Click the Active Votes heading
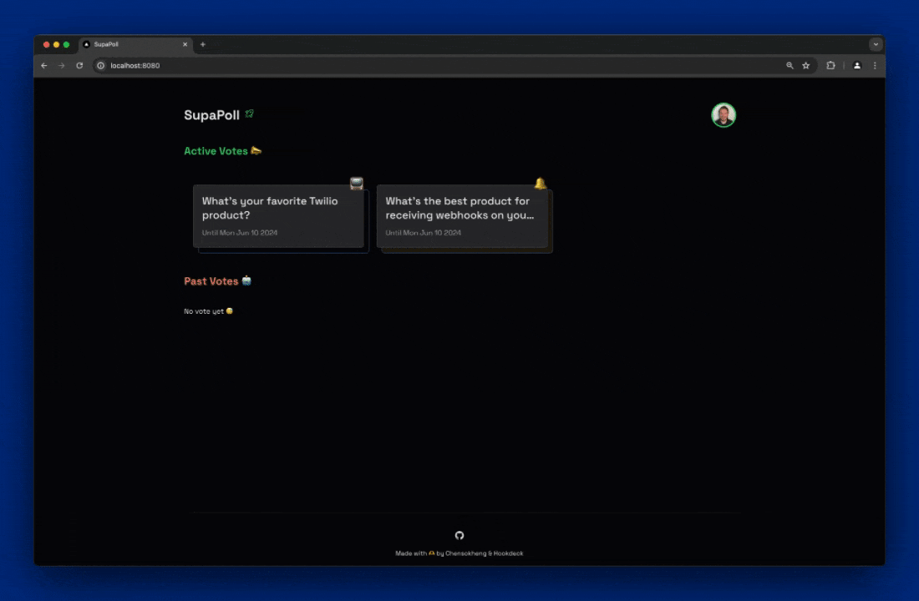This screenshot has height=601, width=919. click(216, 151)
